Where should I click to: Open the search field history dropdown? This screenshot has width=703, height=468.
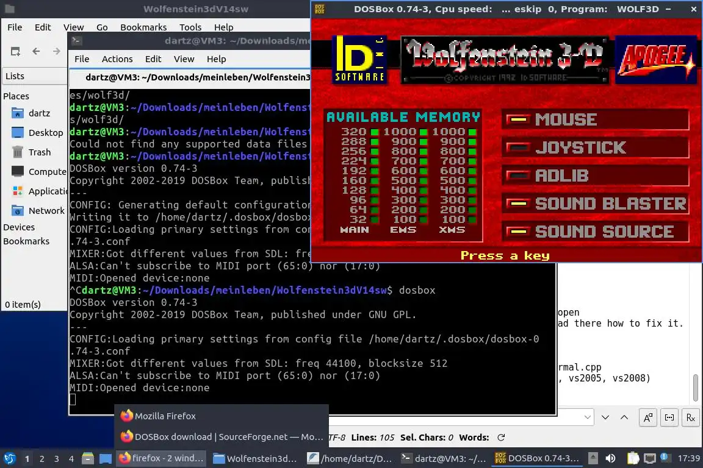pos(587,417)
